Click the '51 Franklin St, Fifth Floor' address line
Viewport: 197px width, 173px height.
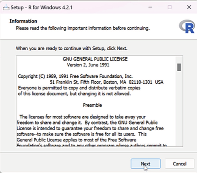pos(107,82)
